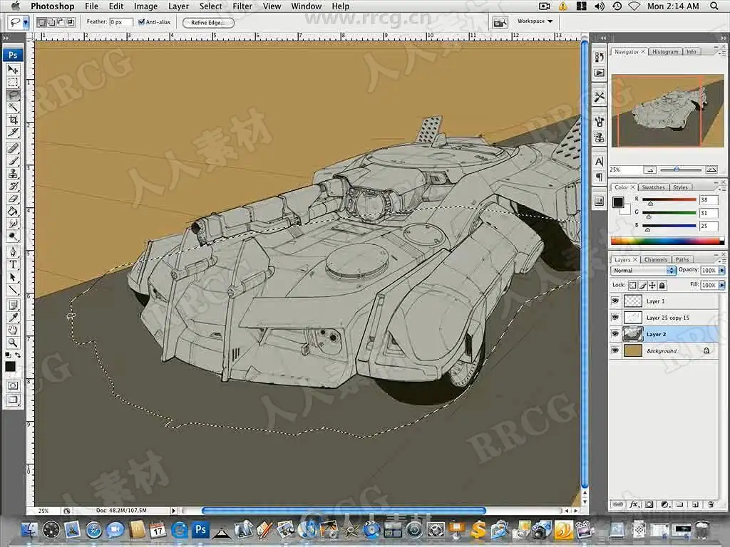
Task: Uncheck the Anti-alias checkbox
Action: point(141,22)
